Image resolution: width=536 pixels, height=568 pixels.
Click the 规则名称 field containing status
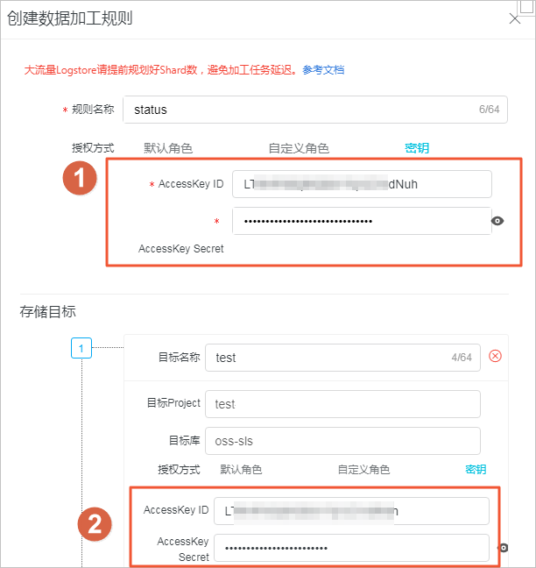[x=315, y=110]
